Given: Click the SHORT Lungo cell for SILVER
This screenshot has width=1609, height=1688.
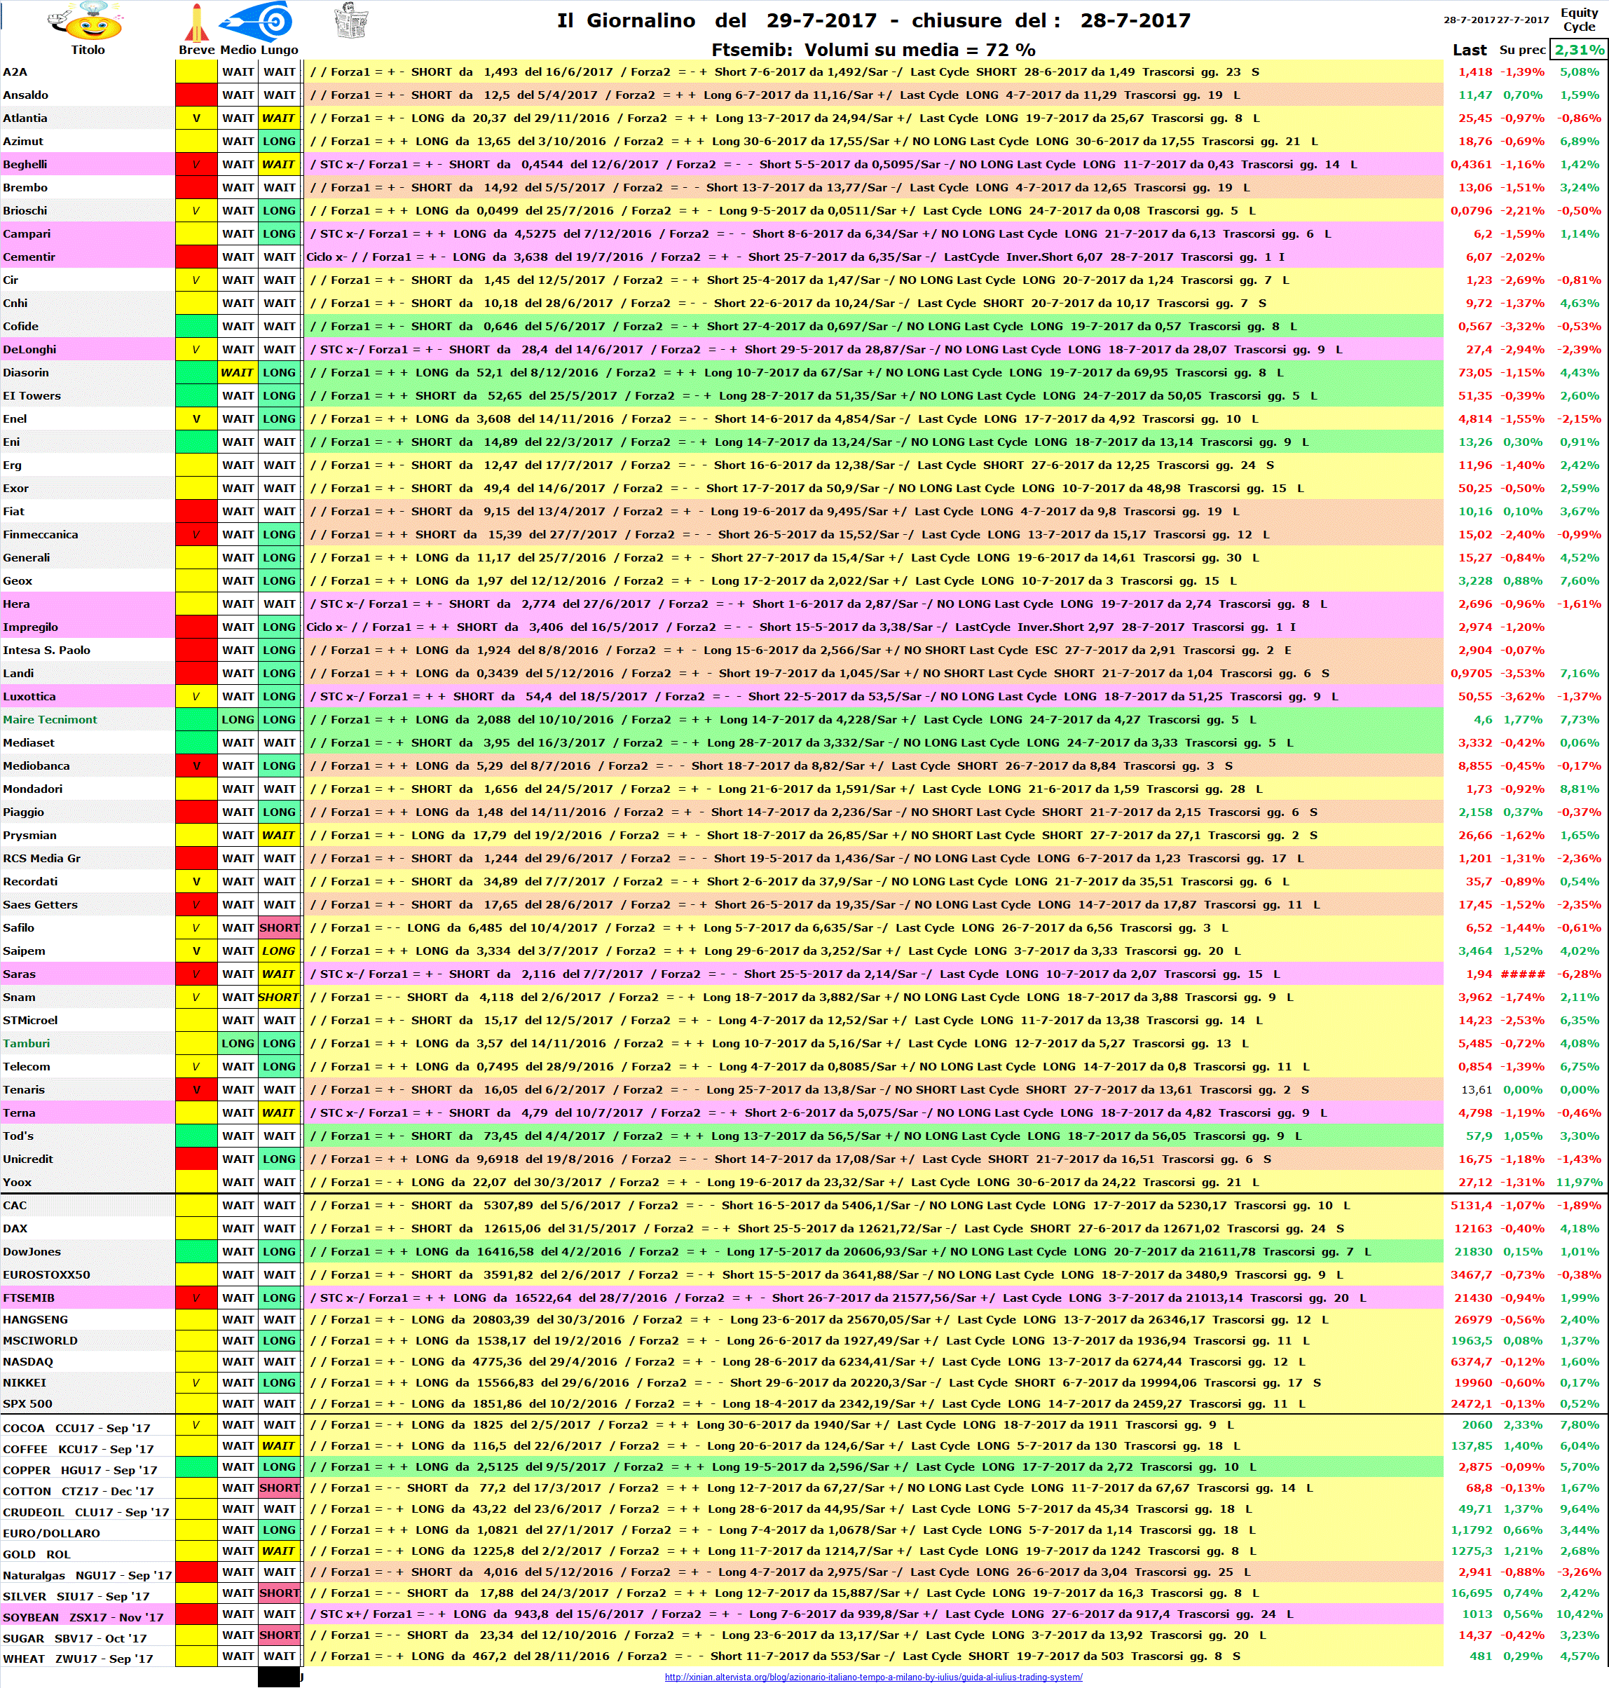Looking at the screenshot, I should coord(280,1593).
